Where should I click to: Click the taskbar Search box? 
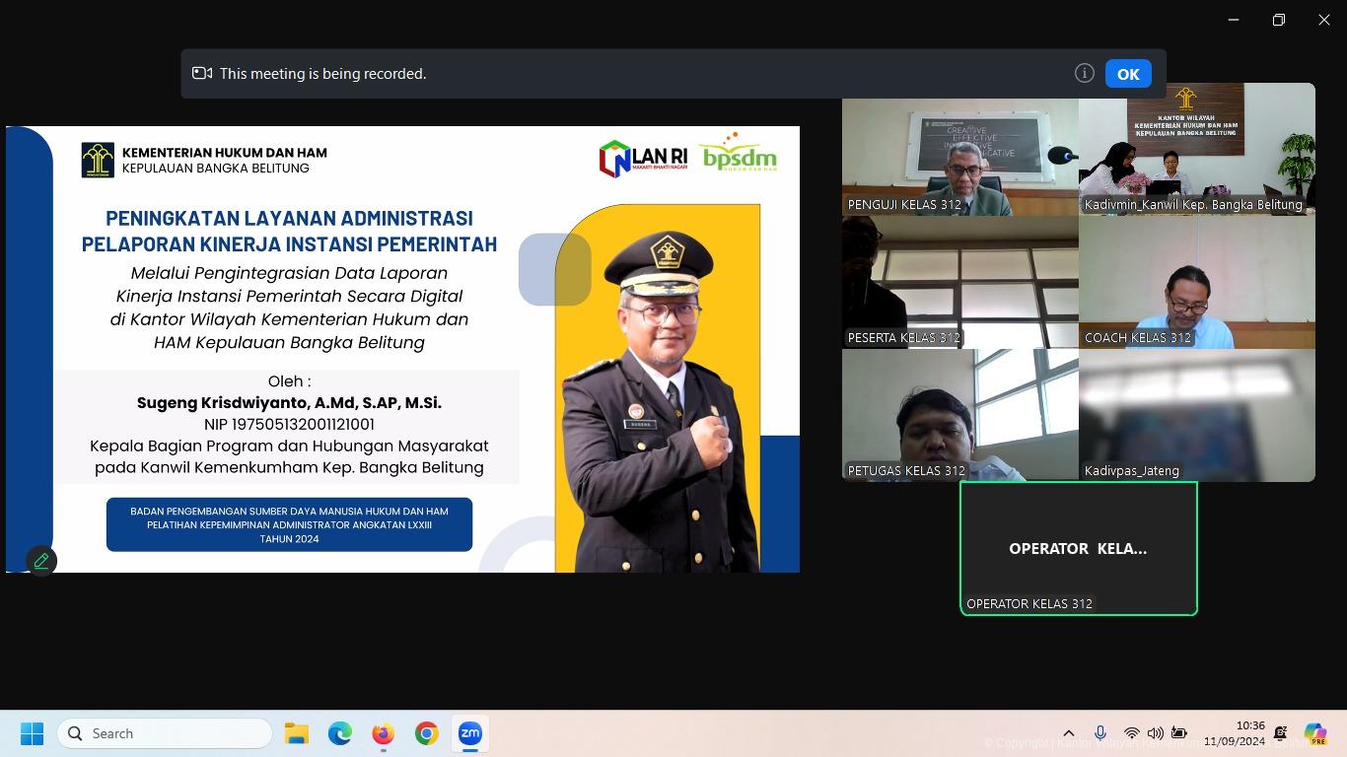165,733
